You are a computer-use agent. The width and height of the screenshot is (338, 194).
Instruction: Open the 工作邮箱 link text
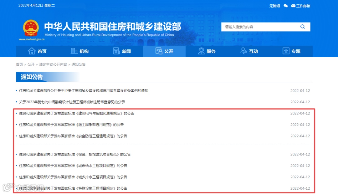click(303, 6)
